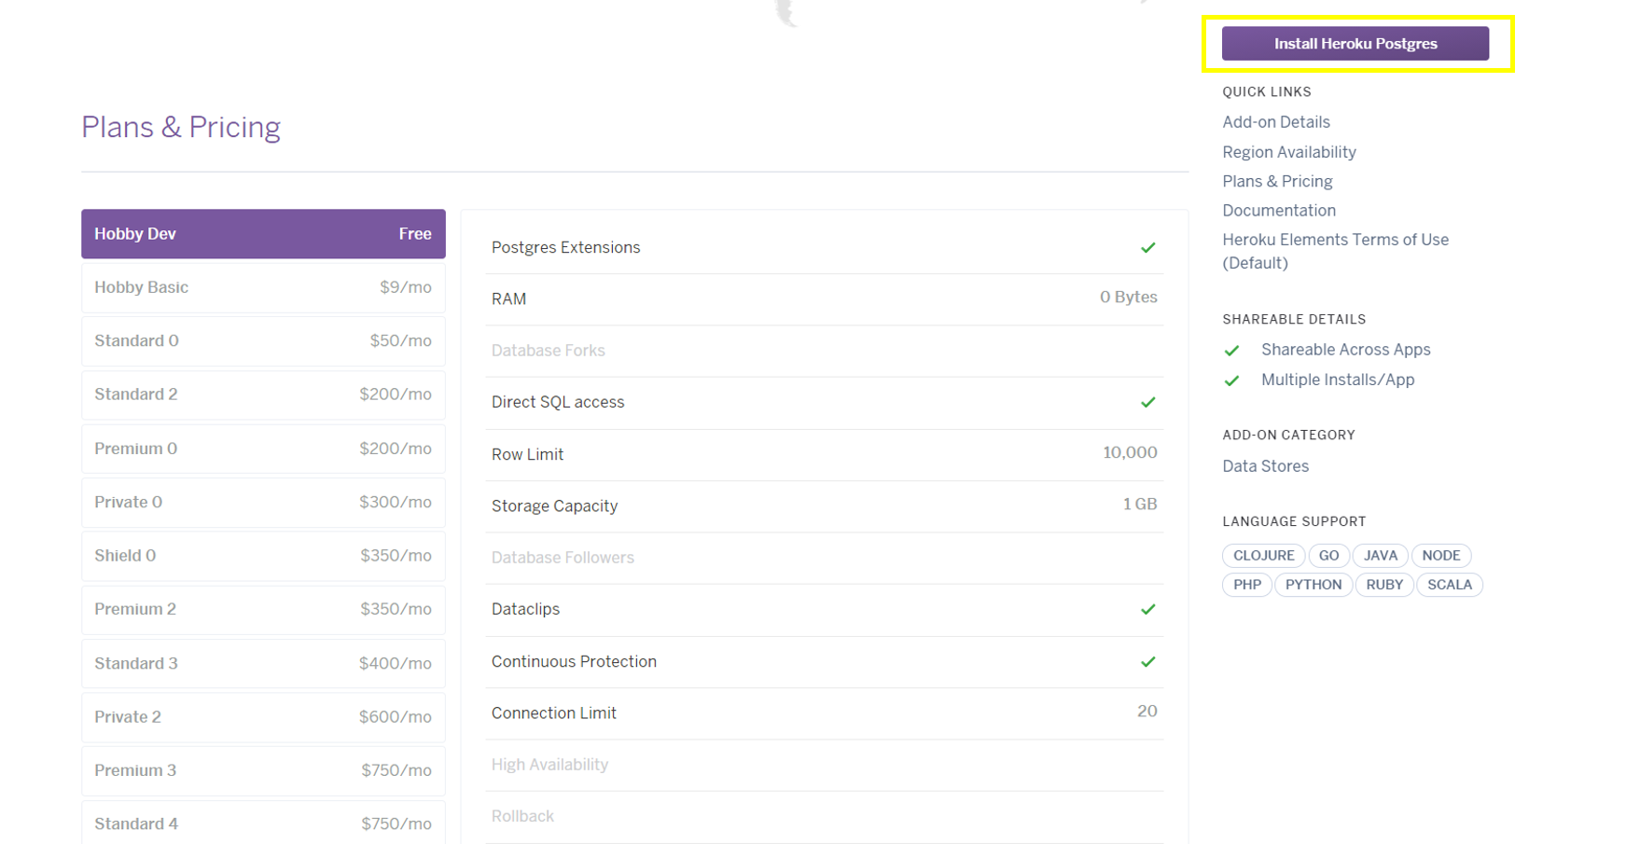The width and height of the screenshot is (1626, 844).
Task: Click the Plans & Pricing section heading
Action: point(180,127)
